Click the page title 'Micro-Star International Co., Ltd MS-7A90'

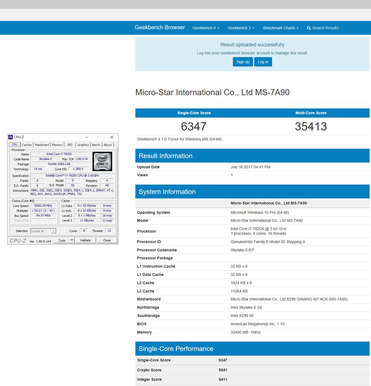coord(212,92)
